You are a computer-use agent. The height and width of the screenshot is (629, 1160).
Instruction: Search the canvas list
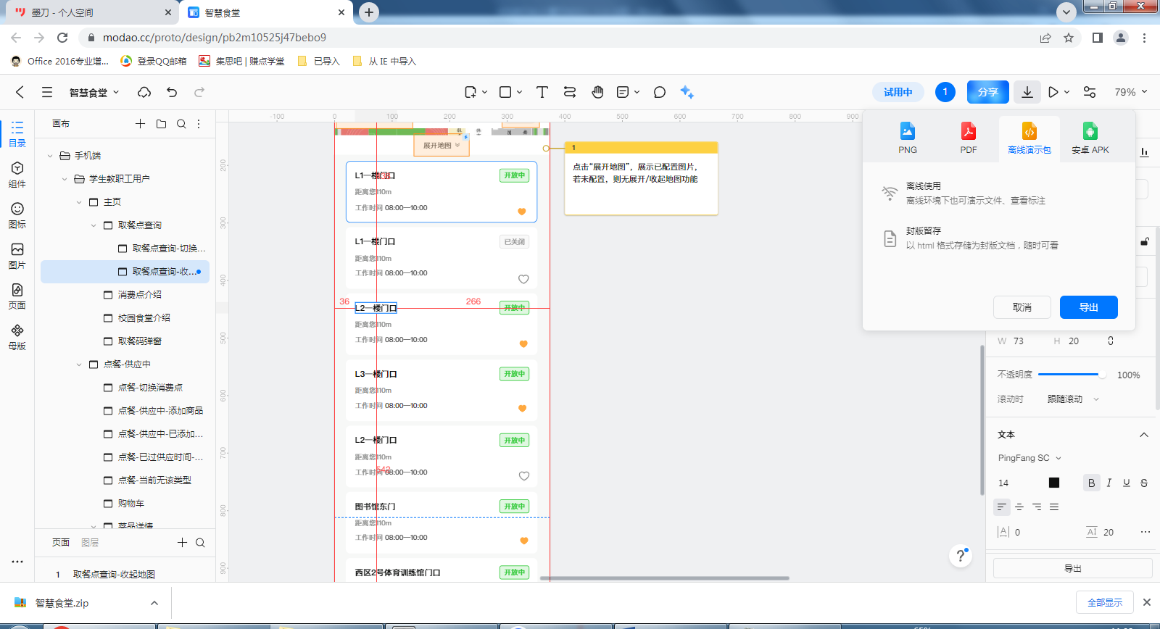pyautogui.click(x=181, y=124)
